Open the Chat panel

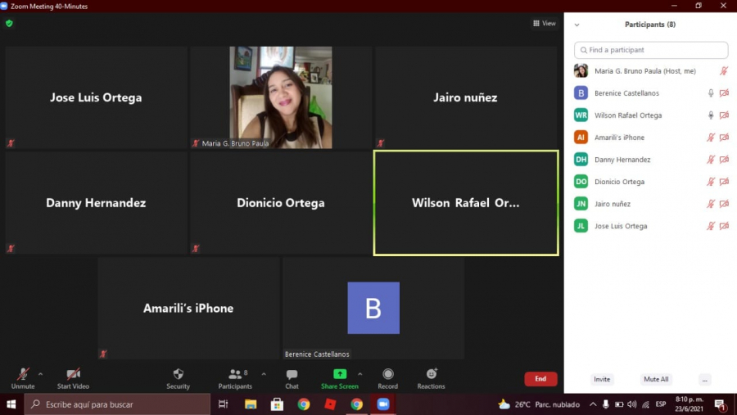coord(292,377)
